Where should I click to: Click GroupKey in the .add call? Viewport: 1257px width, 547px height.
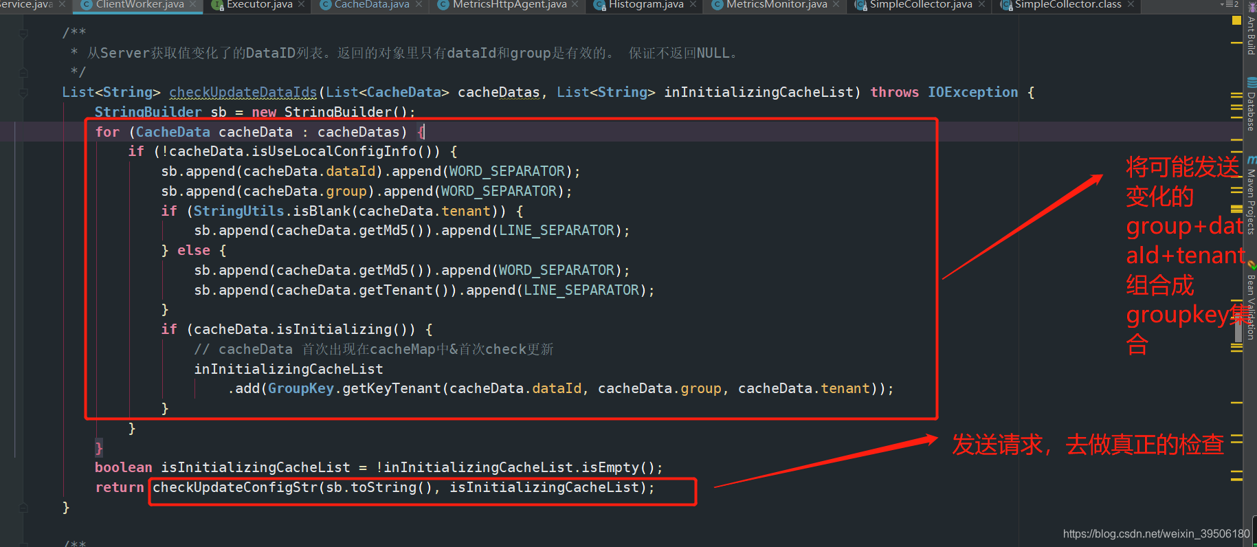click(301, 388)
